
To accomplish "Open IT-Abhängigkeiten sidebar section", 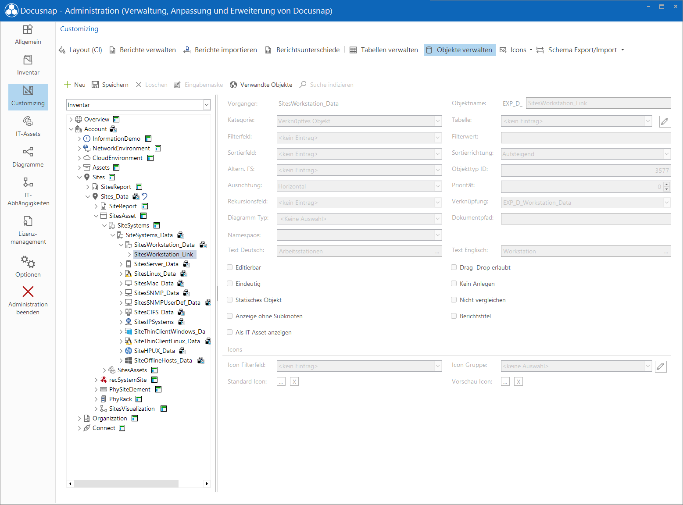I will (28, 192).
